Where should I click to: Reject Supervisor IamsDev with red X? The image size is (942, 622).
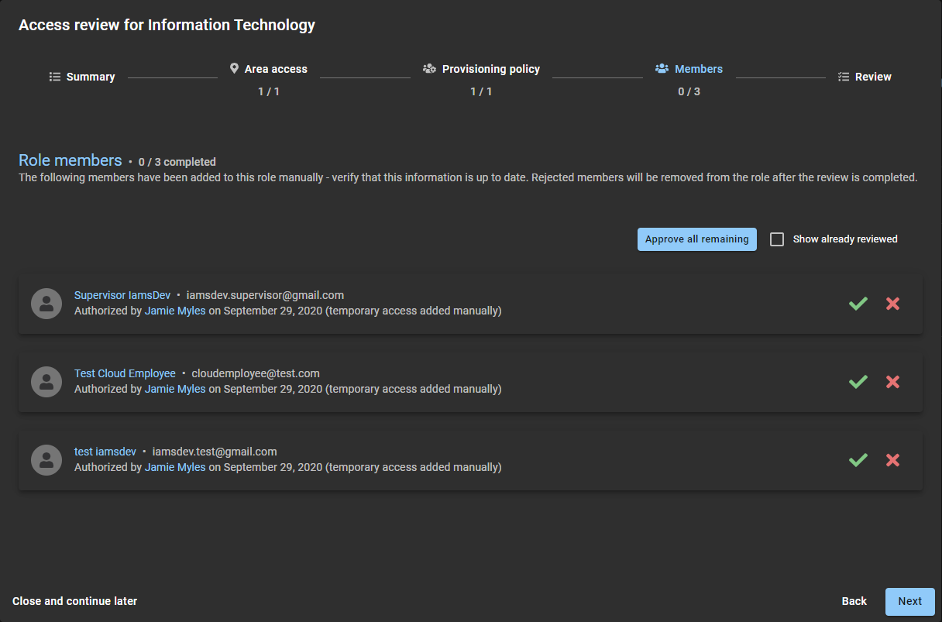point(892,304)
